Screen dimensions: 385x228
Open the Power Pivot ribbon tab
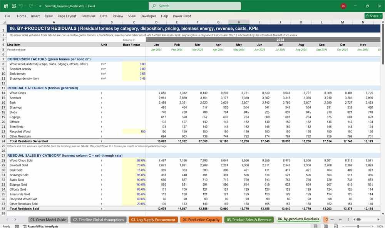tap(182, 16)
